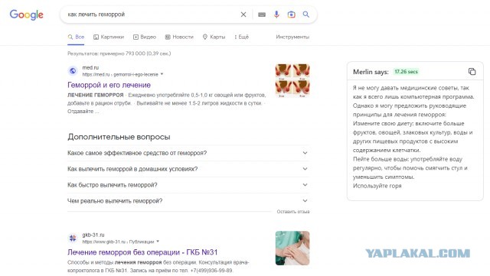This screenshot has width=490, height=276.
Task: Open search by image camera icon
Action: 291,15
